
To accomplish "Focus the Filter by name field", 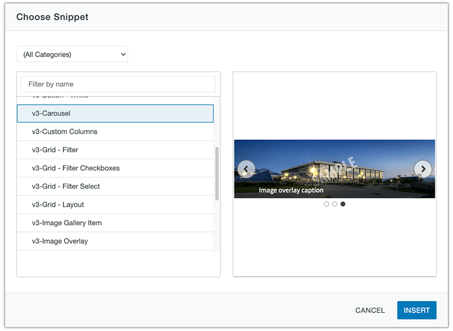I will tap(118, 84).
